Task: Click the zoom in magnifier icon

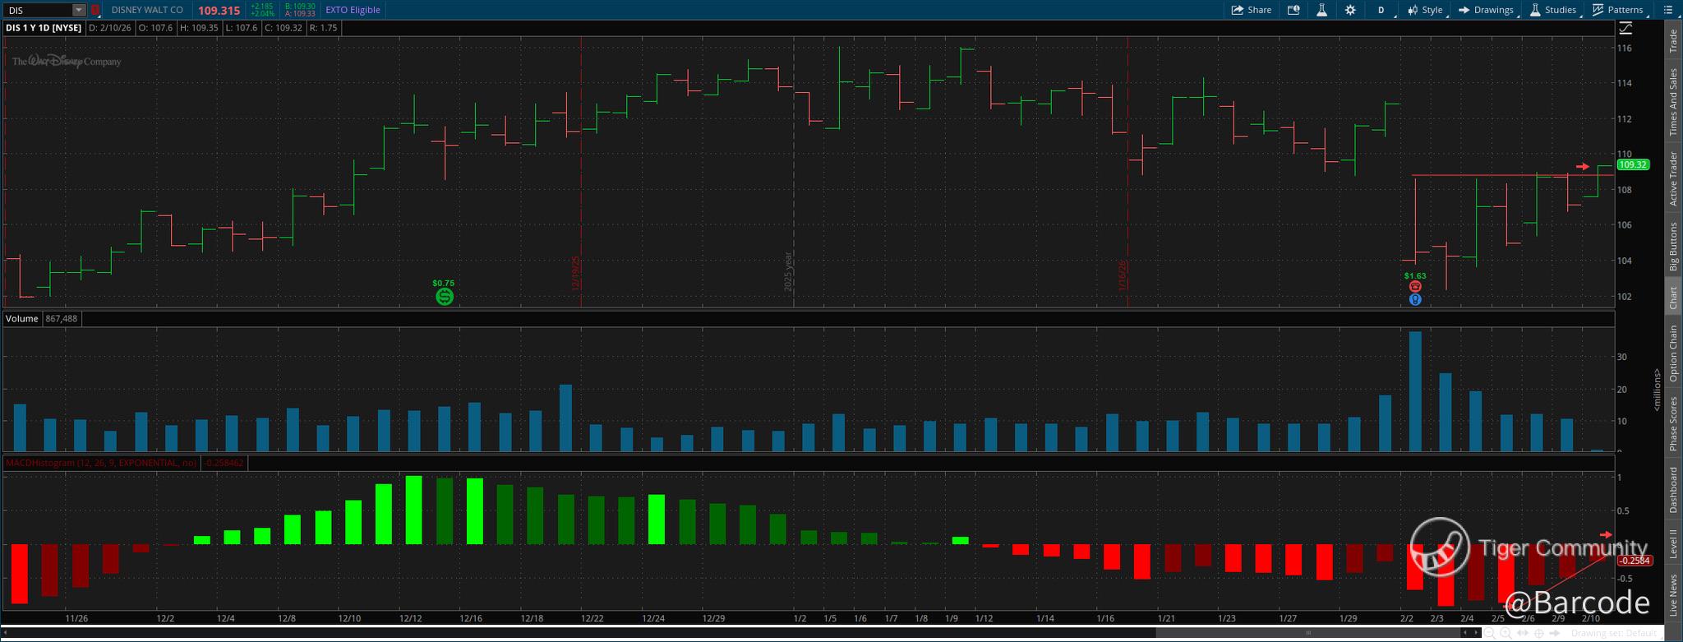Action: (x=1505, y=633)
